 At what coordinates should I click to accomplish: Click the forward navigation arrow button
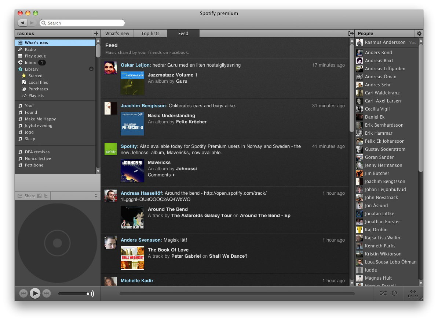(x=32, y=23)
